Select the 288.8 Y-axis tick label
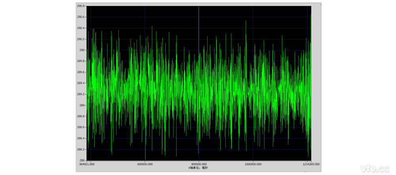The height and width of the screenshot is (175, 396). click(81, 117)
